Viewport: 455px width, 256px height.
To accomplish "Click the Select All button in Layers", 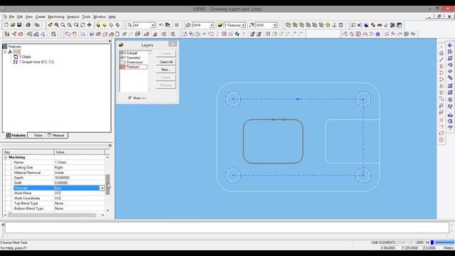I will [166, 62].
